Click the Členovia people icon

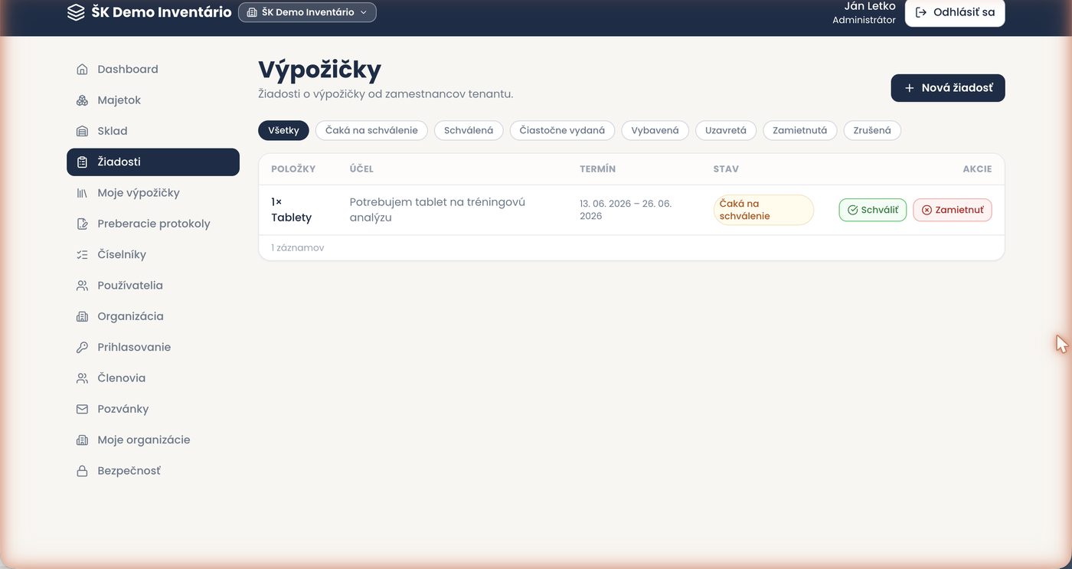82,378
